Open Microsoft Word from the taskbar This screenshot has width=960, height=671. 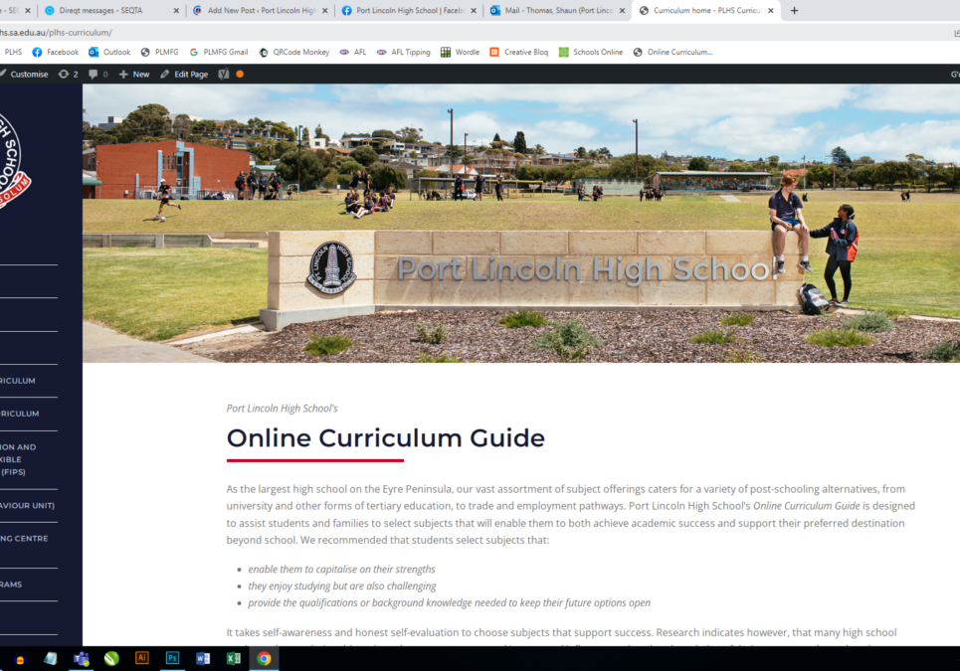point(203,658)
